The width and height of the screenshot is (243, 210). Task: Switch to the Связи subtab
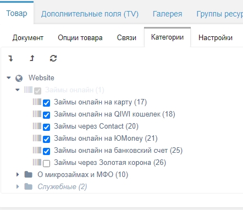click(126, 38)
